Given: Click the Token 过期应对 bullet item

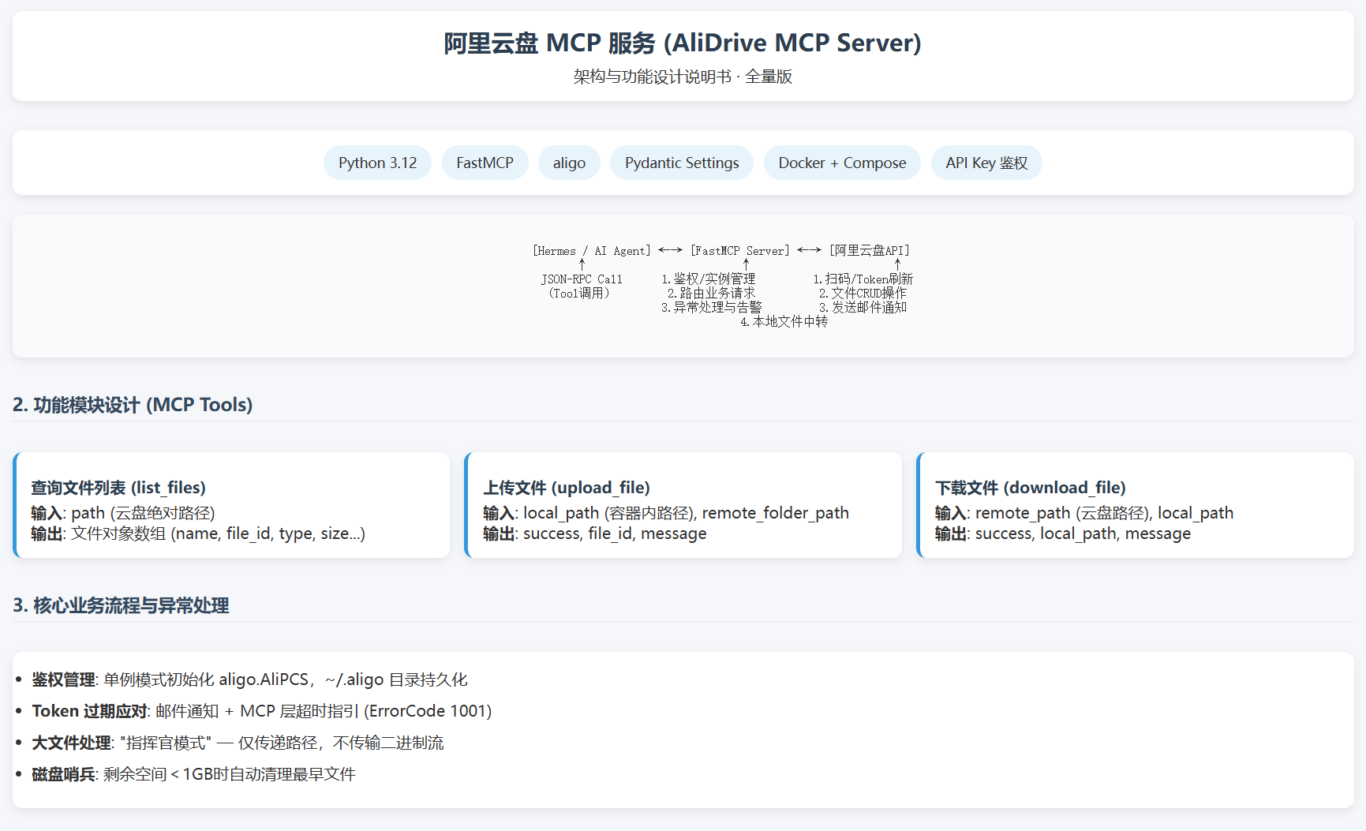Looking at the screenshot, I should (x=262, y=711).
